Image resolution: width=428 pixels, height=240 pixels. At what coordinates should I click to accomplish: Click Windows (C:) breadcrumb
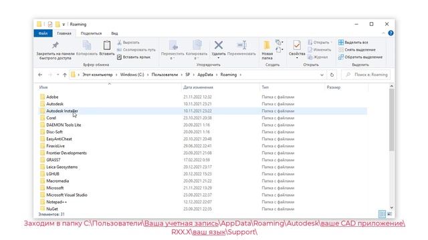[x=132, y=75]
